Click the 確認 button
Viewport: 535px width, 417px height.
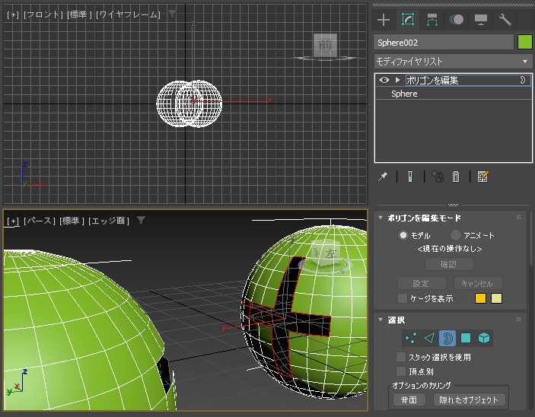449,264
